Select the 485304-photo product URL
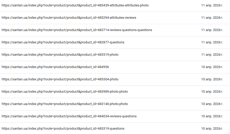The height and width of the screenshot is (134, 230). click(60, 79)
